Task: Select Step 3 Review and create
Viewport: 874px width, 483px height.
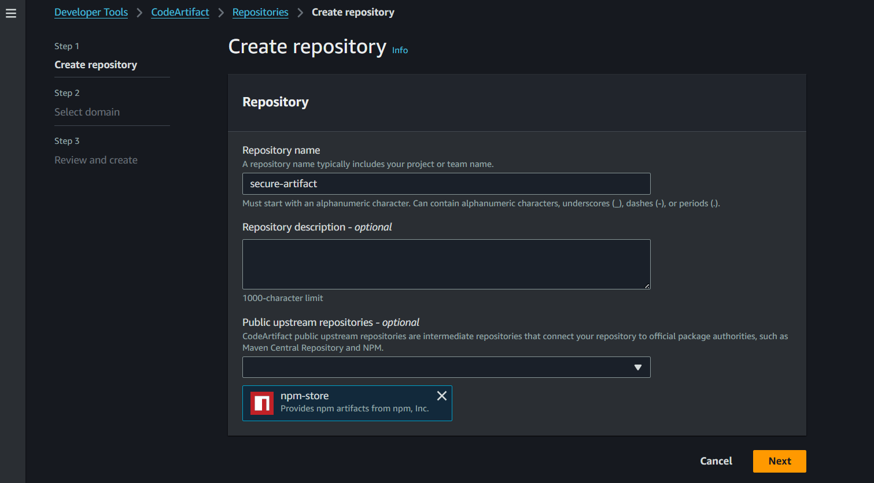Action: [x=96, y=160]
